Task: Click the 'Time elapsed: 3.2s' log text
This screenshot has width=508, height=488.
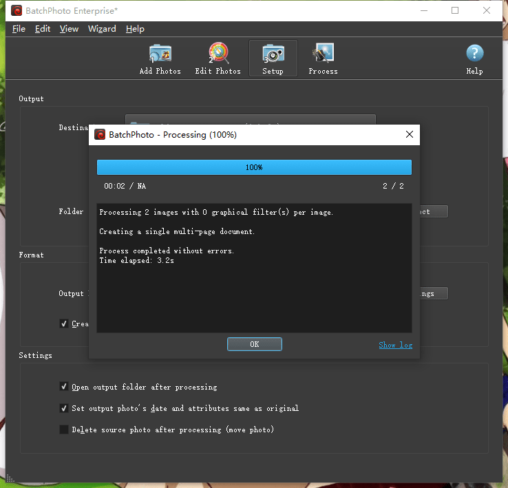Action: tap(136, 261)
